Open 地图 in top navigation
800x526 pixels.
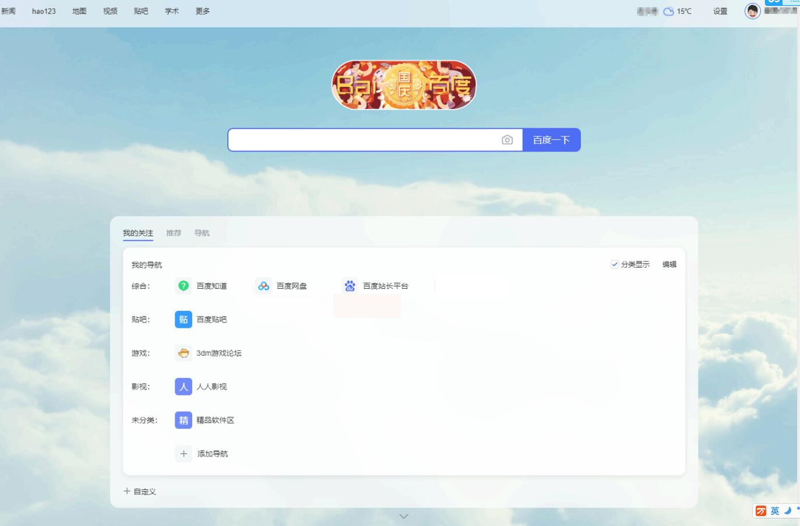click(79, 11)
